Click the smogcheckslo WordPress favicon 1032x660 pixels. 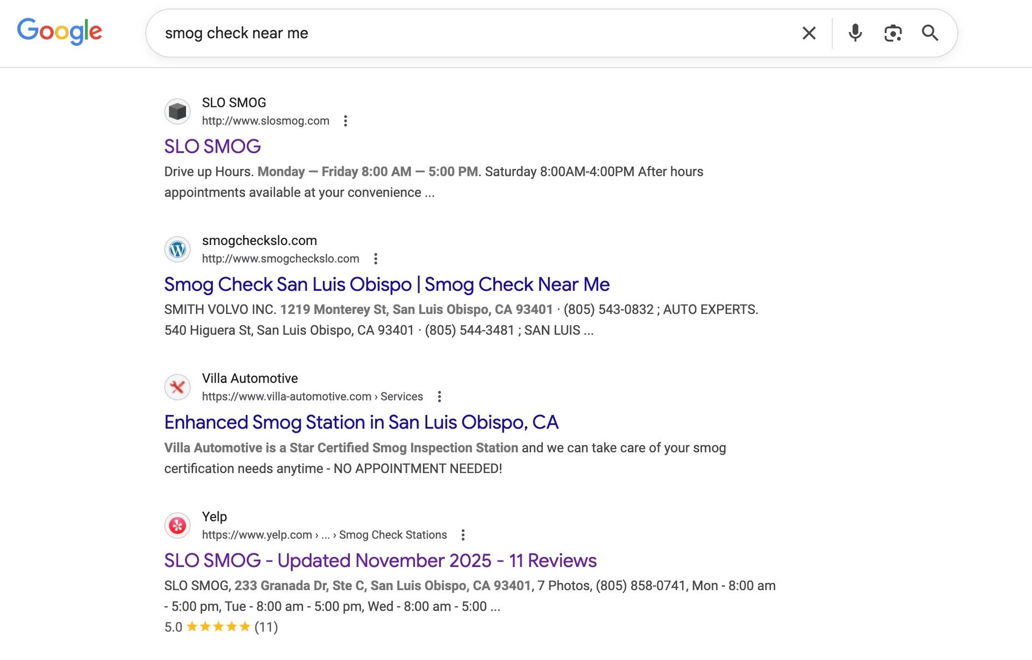click(177, 249)
